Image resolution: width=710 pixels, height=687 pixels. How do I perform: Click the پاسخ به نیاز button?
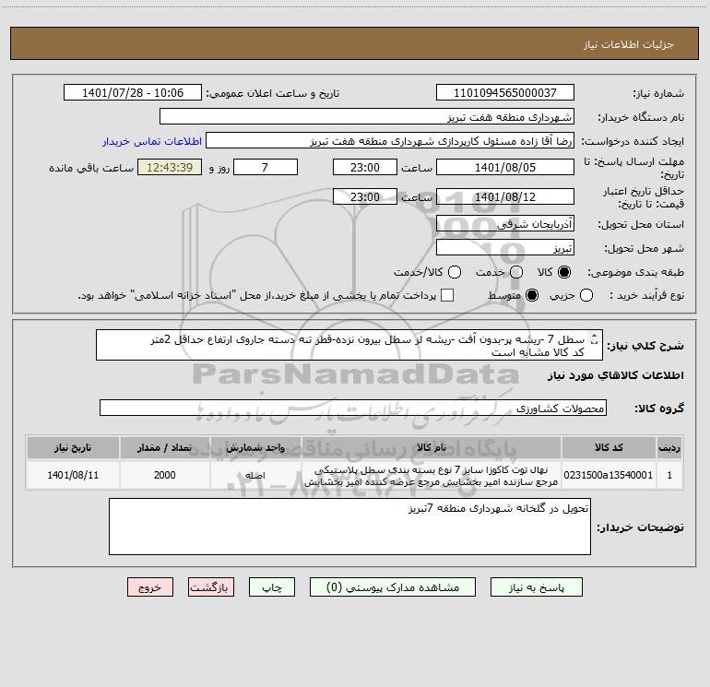[x=536, y=586]
